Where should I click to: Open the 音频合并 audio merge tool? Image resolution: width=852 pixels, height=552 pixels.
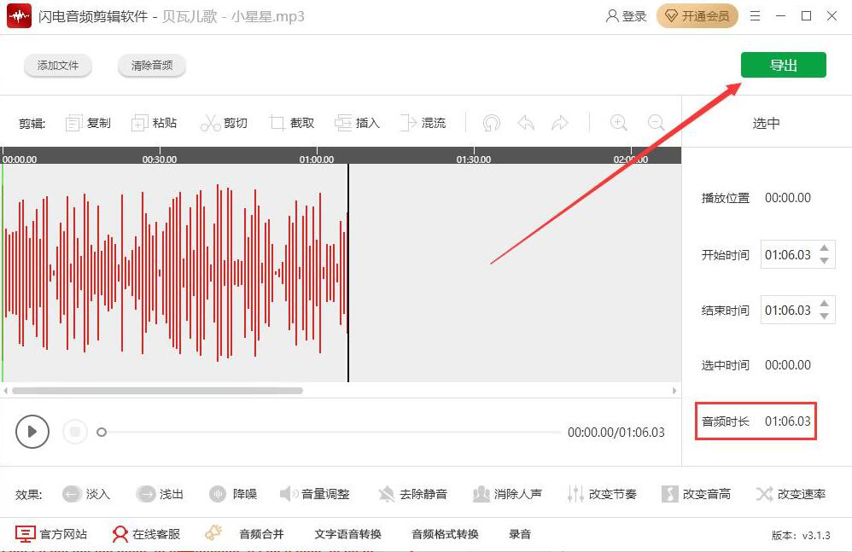tap(261, 534)
